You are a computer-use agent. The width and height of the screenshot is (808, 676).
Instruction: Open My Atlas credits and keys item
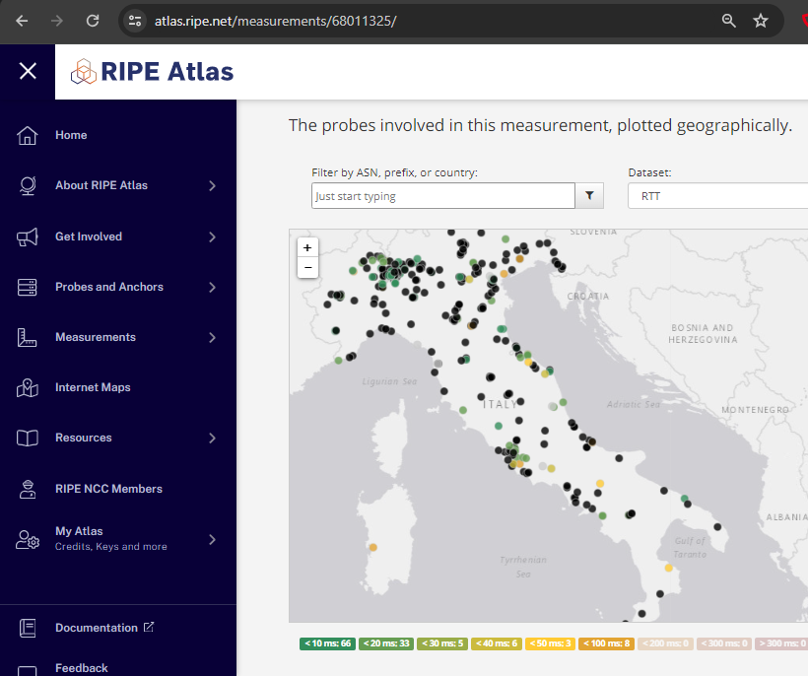[110, 538]
